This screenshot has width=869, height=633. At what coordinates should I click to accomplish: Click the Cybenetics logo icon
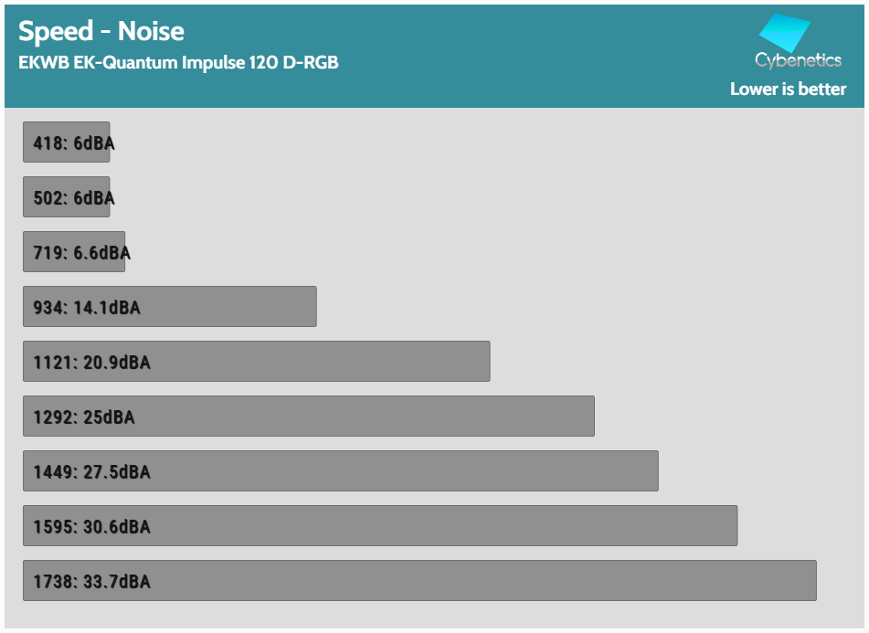pos(785,33)
